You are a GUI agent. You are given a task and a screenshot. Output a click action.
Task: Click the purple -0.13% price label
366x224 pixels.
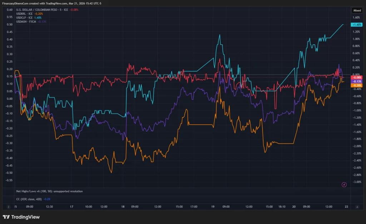coord(357,81)
